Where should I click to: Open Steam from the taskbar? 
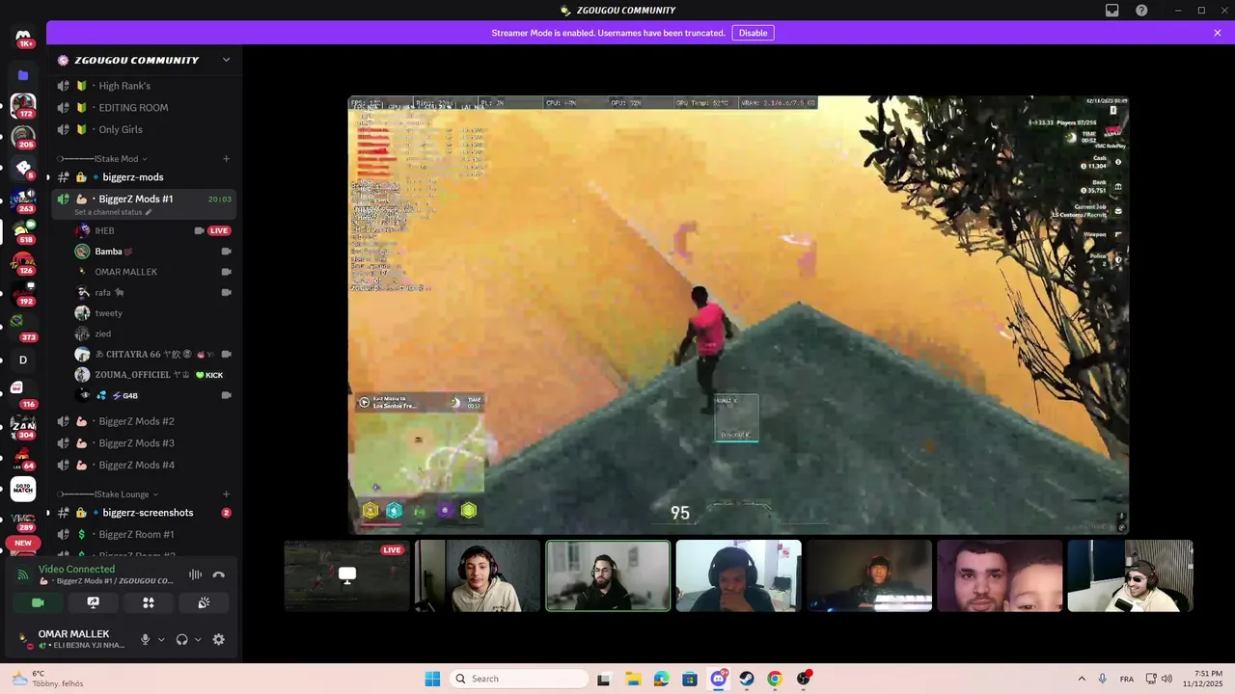tap(747, 679)
